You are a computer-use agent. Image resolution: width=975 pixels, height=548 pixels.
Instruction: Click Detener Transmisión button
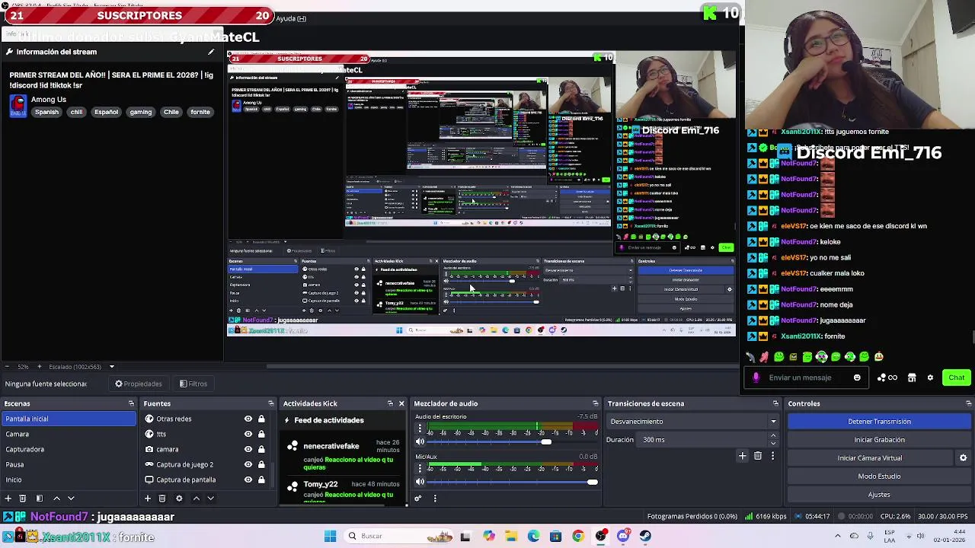click(x=879, y=422)
